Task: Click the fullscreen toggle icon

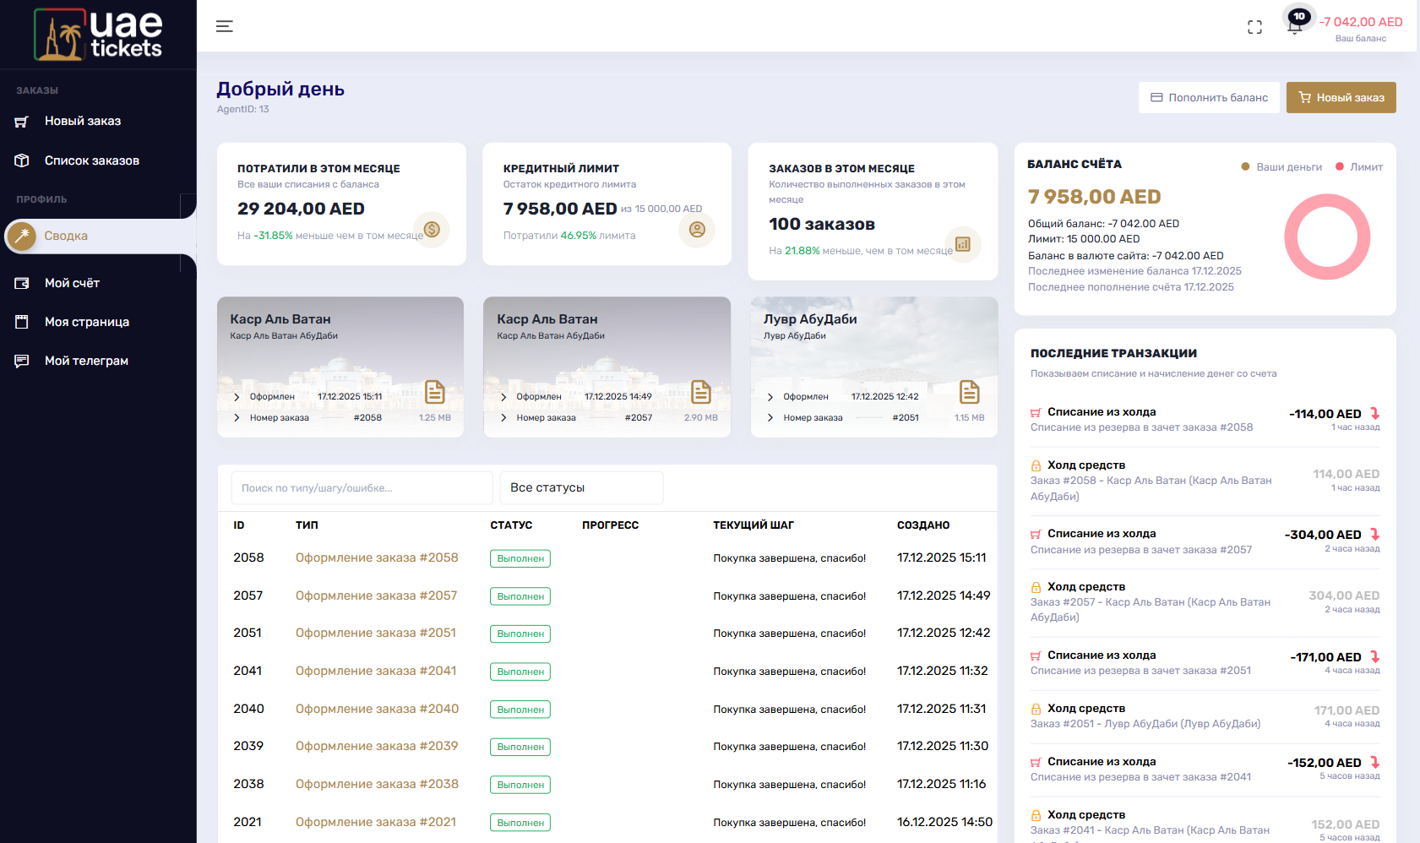Action: [1254, 27]
